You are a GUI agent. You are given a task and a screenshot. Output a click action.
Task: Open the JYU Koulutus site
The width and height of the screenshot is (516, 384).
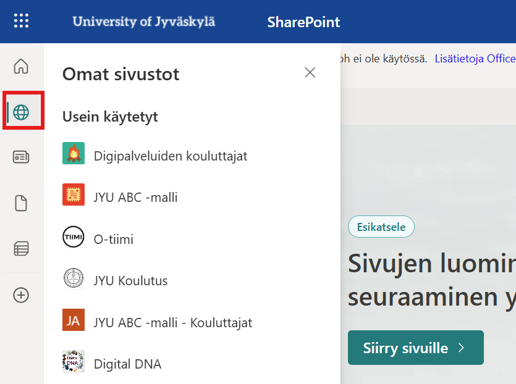[130, 281]
